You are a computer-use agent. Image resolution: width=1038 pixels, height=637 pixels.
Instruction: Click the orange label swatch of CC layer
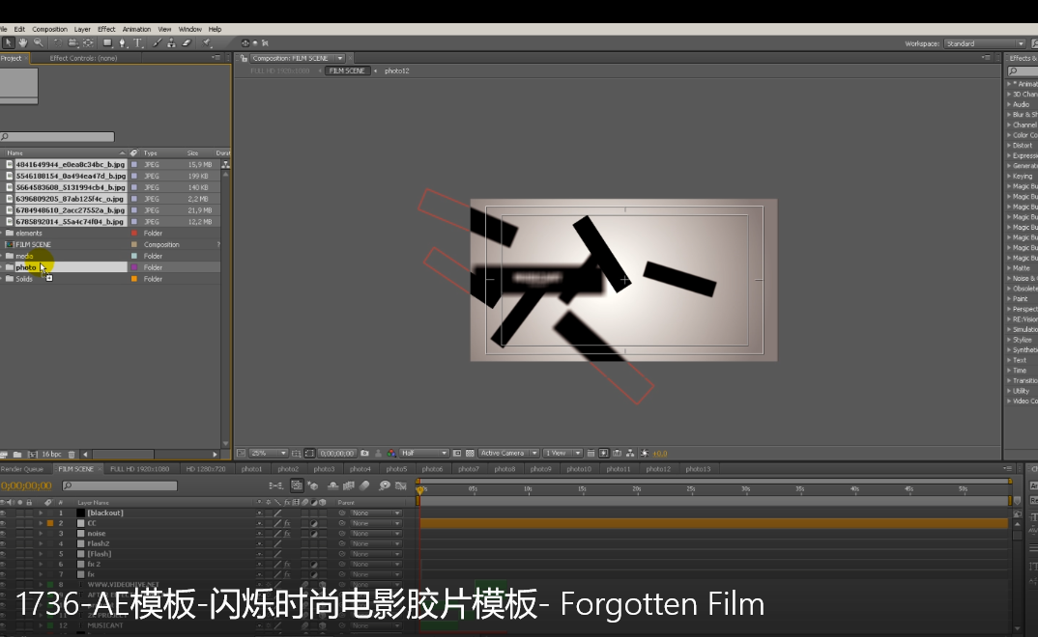tap(49, 523)
